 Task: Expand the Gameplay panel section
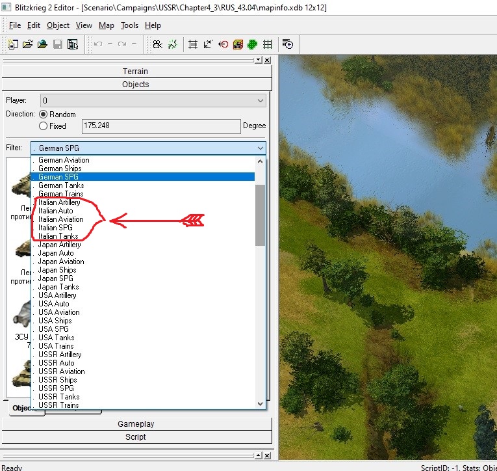pos(137,424)
